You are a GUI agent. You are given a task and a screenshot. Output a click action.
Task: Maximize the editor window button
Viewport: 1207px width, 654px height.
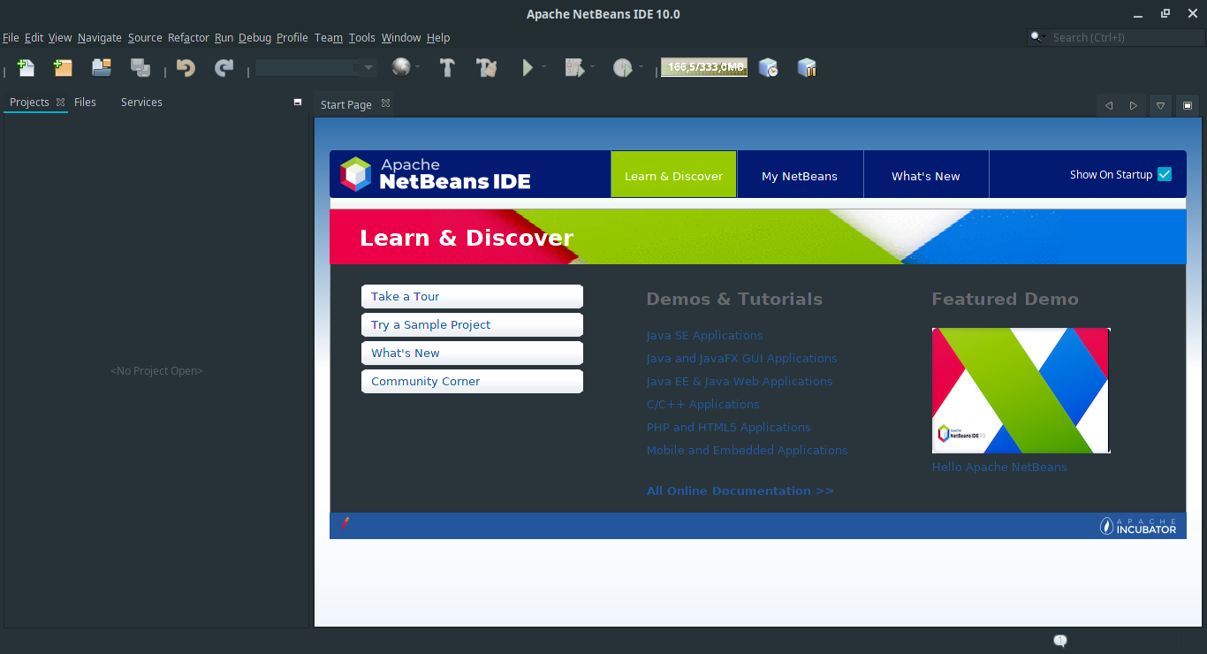[x=1188, y=106]
